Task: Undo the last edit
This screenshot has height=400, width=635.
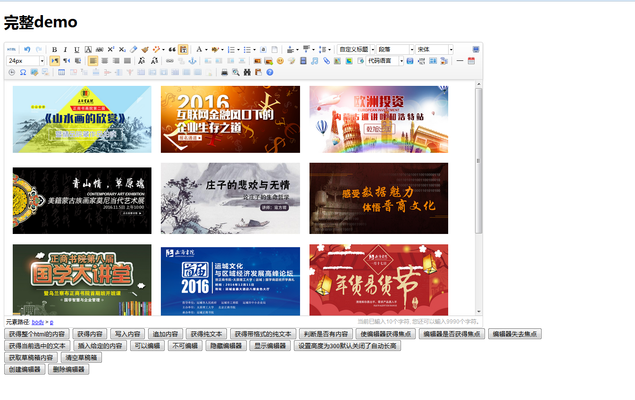Action: pos(27,50)
